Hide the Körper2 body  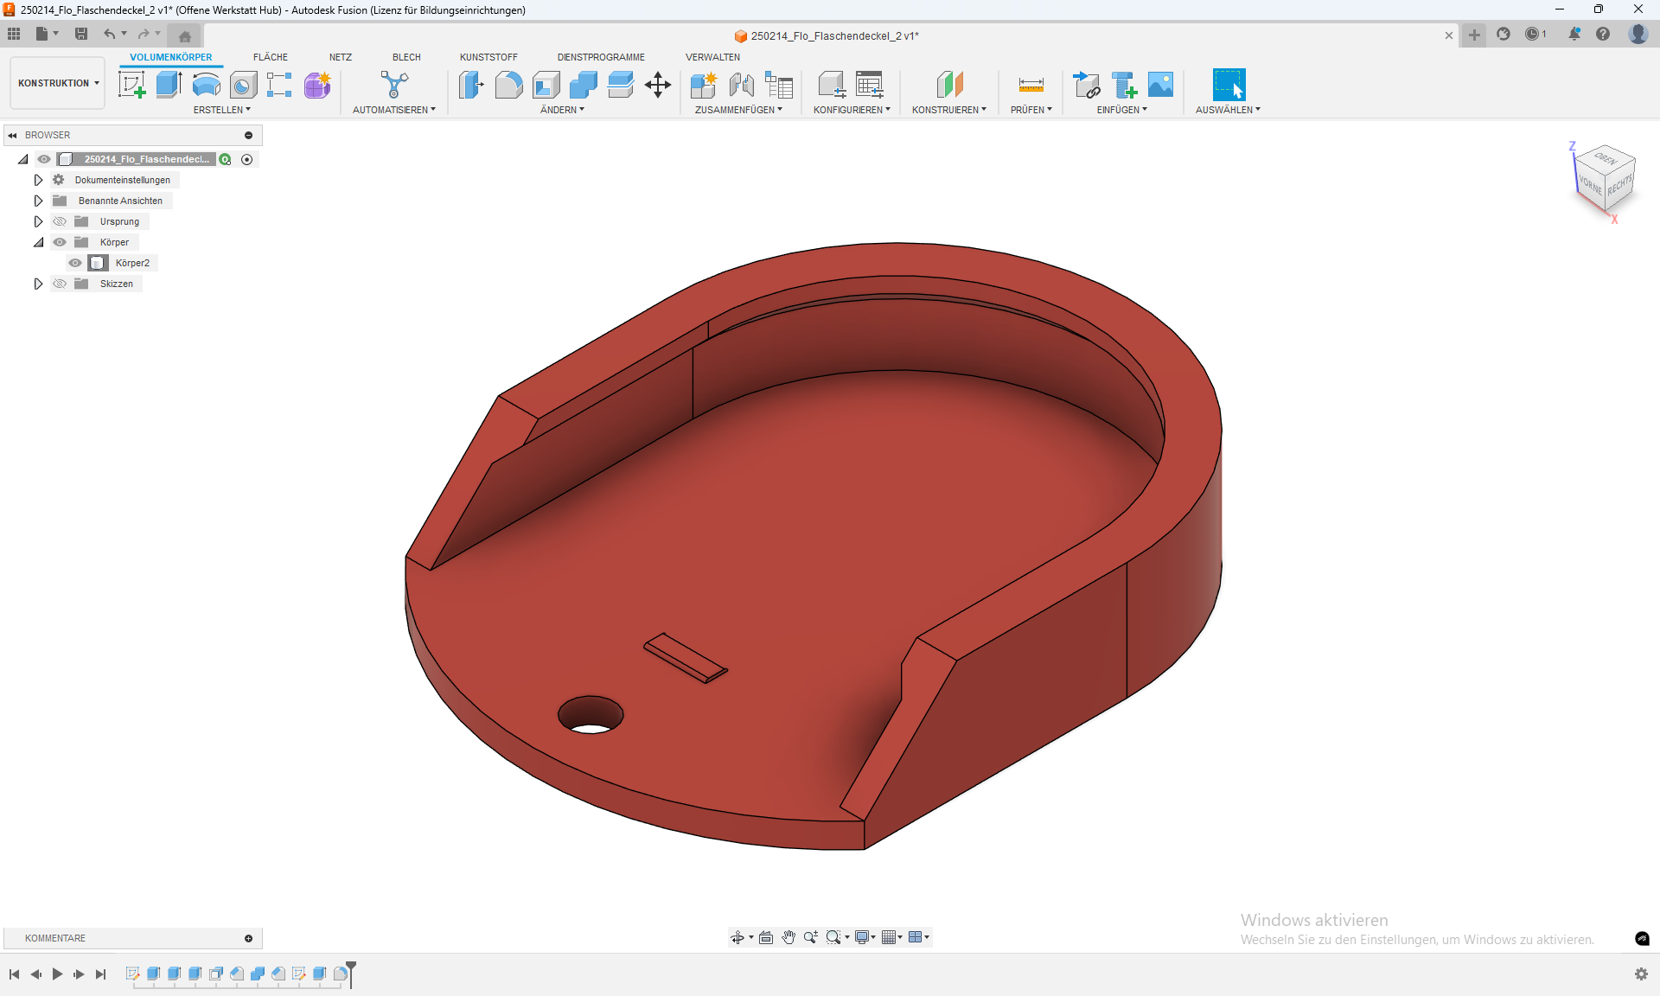point(75,263)
